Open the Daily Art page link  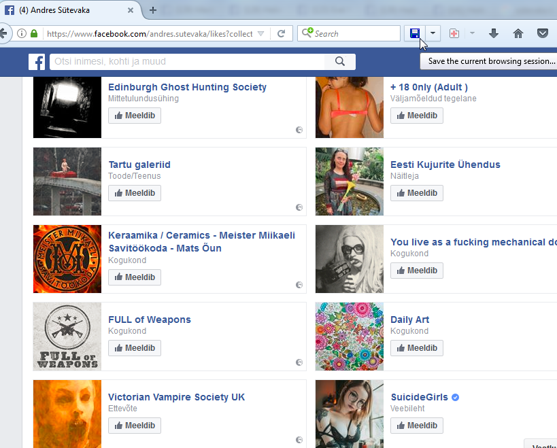(x=409, y=320)
